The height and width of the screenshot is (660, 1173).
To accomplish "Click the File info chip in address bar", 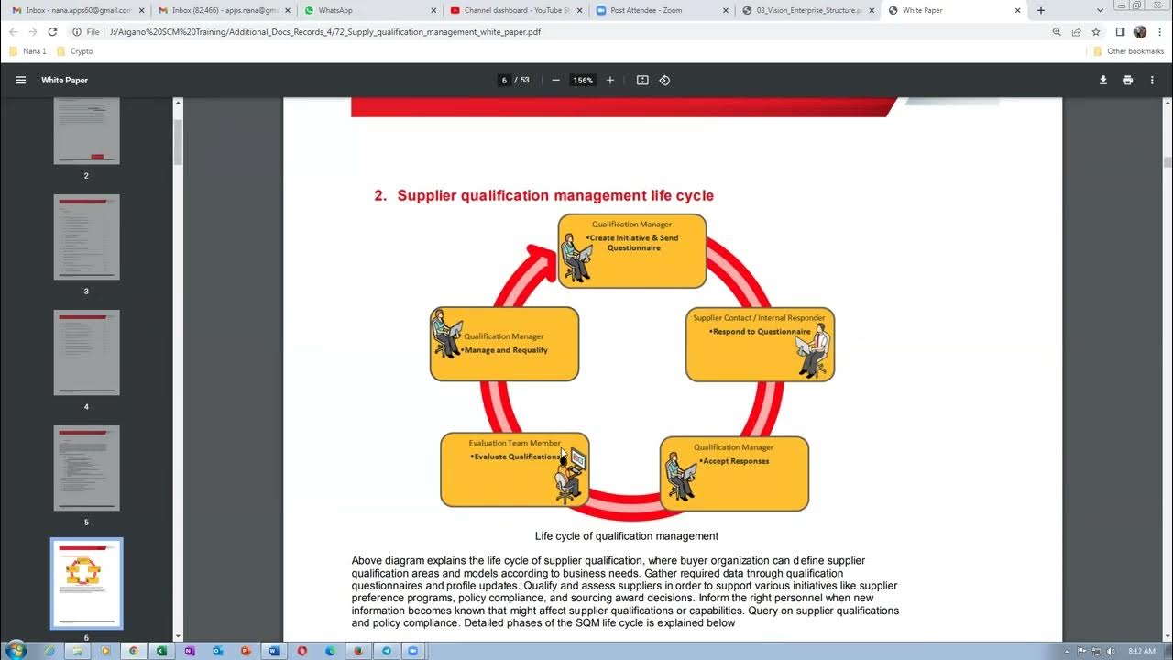I will 86,31.
